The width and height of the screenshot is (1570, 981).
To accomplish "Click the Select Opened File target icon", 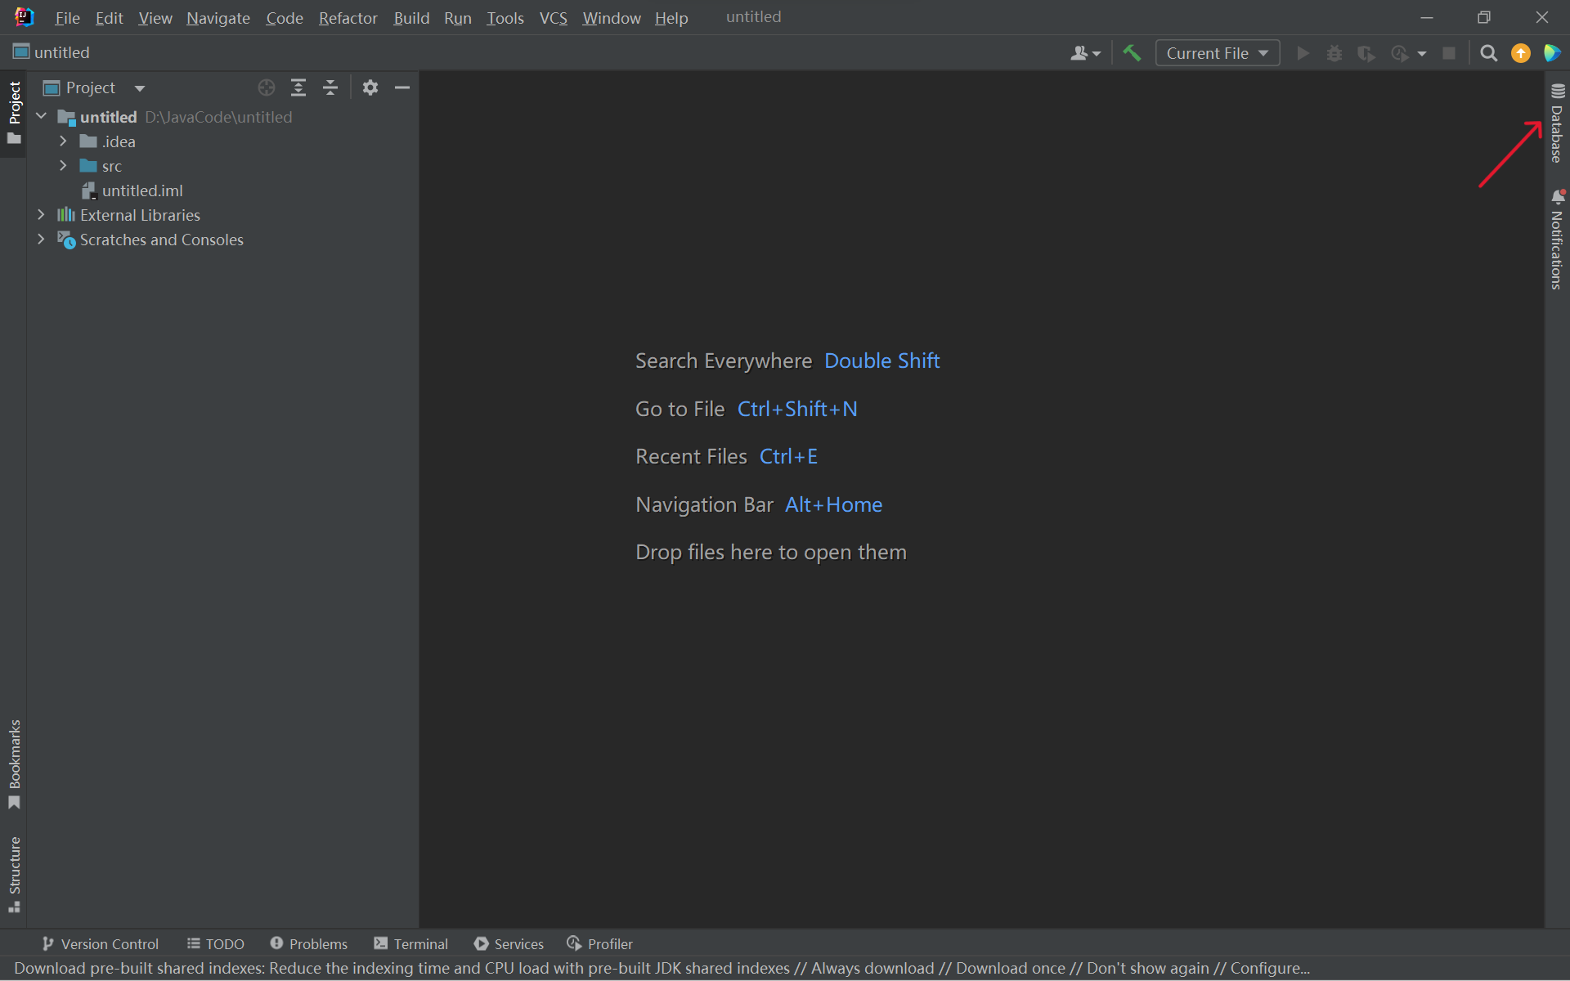I will [266, 87].
